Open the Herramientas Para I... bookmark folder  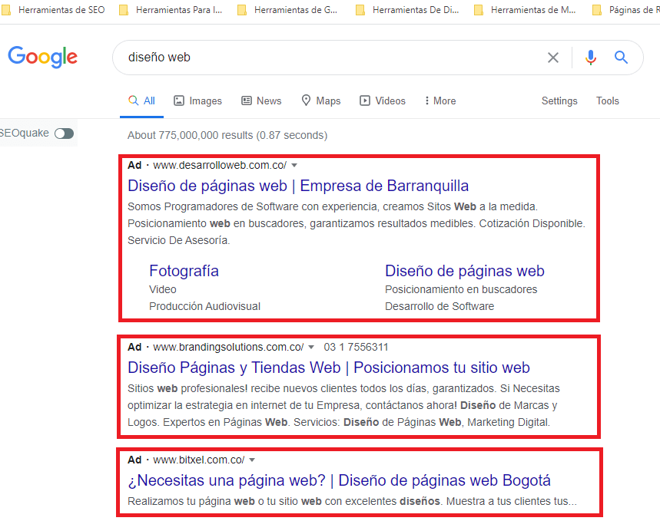coord(171,10)
